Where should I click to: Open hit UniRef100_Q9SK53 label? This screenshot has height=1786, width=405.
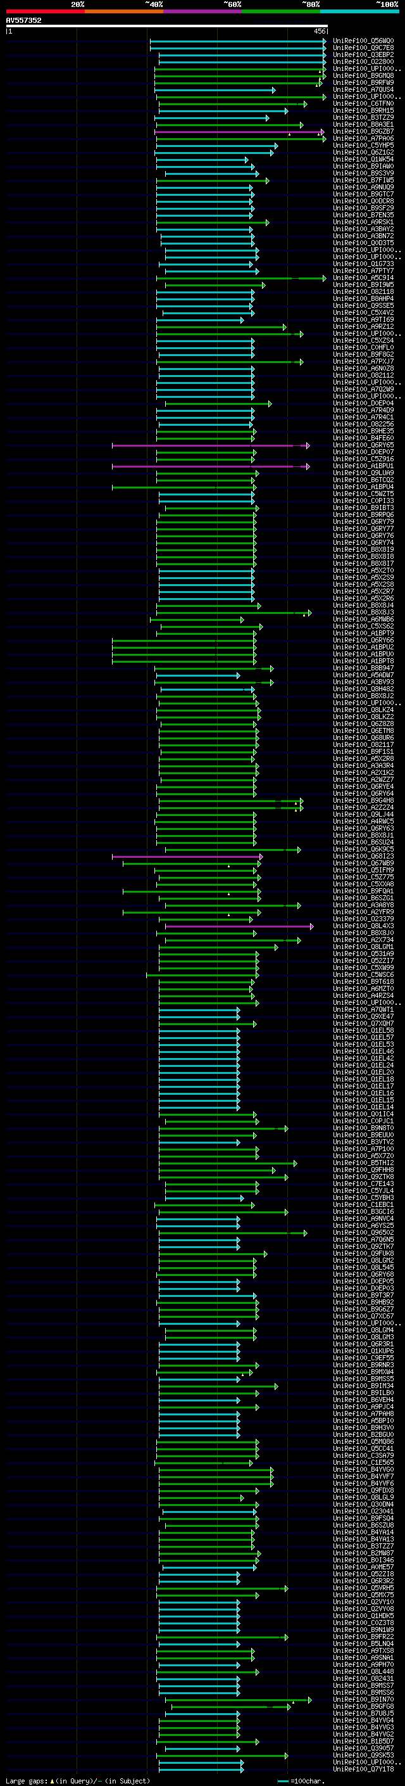coord(363,1756)
